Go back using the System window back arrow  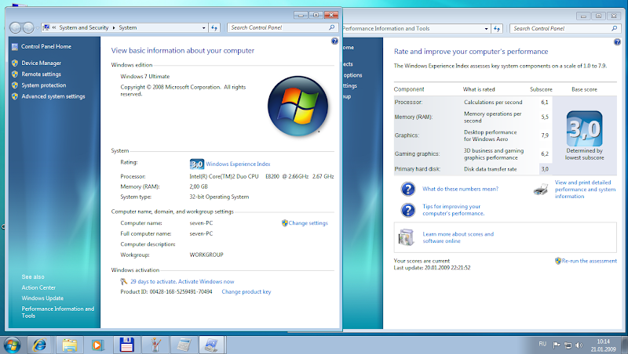pos(16,27)
